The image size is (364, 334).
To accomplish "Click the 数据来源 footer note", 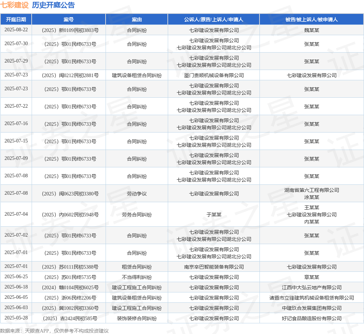I will tap(54, 331).
